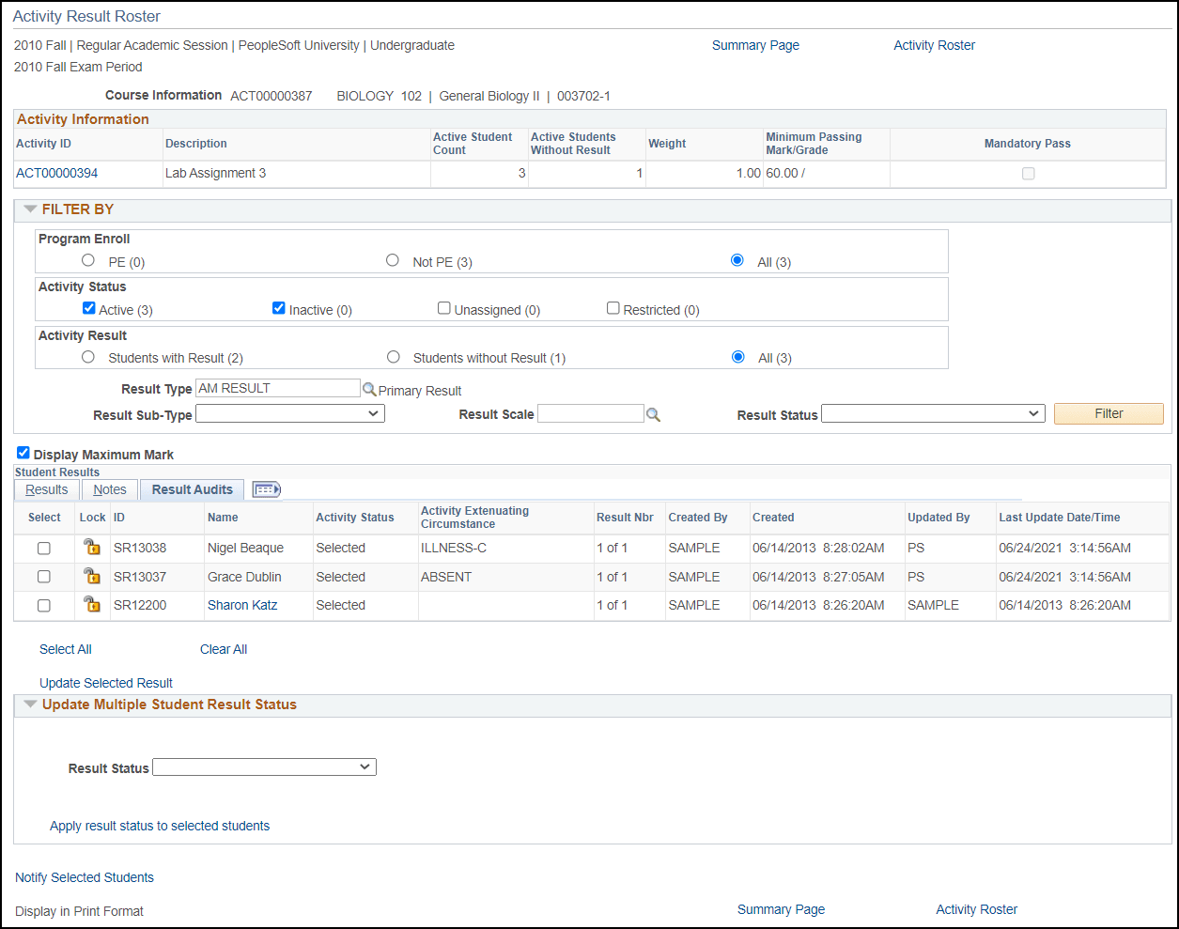Click the Last Update Date/Time column header
Viewport: 1179px width, 929px height.
click(x=1060, y=518)
